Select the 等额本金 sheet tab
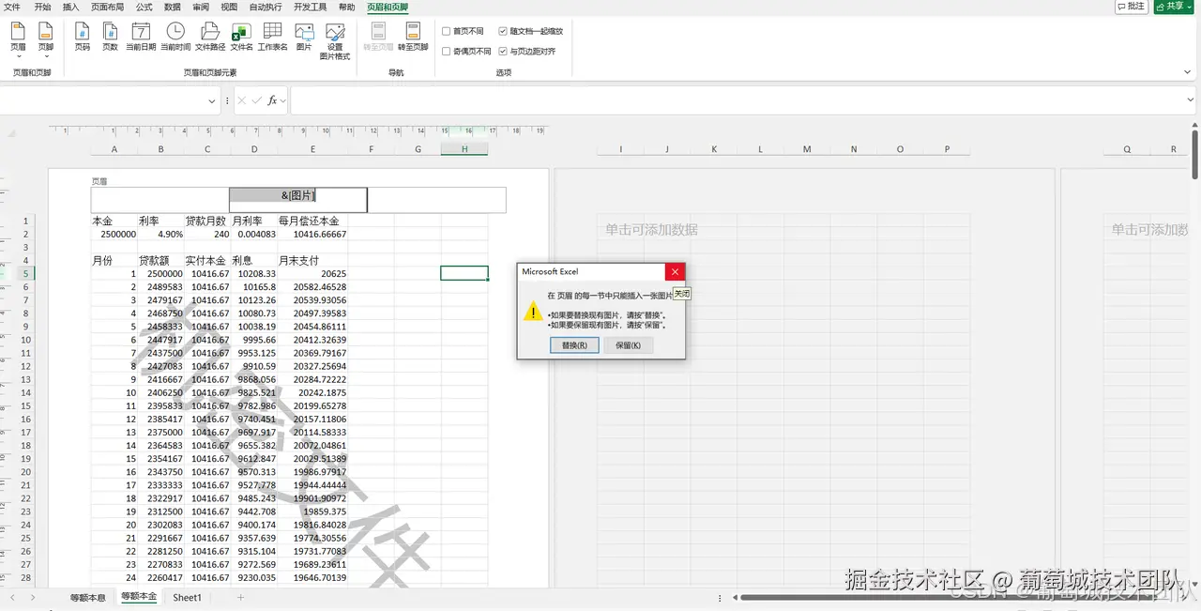 coord(139,597)
